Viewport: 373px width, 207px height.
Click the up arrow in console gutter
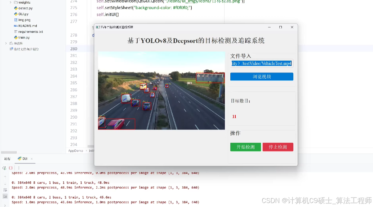(x=5, y=177)
